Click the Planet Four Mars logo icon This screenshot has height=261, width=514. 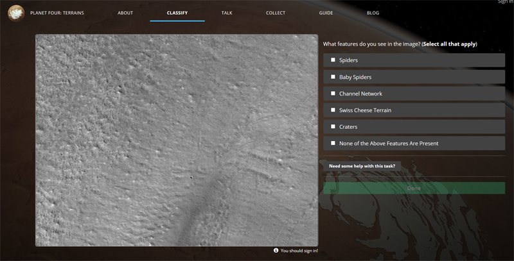point(16,12)
